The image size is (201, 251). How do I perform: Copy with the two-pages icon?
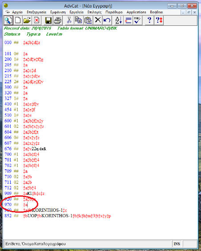(79, 20)
